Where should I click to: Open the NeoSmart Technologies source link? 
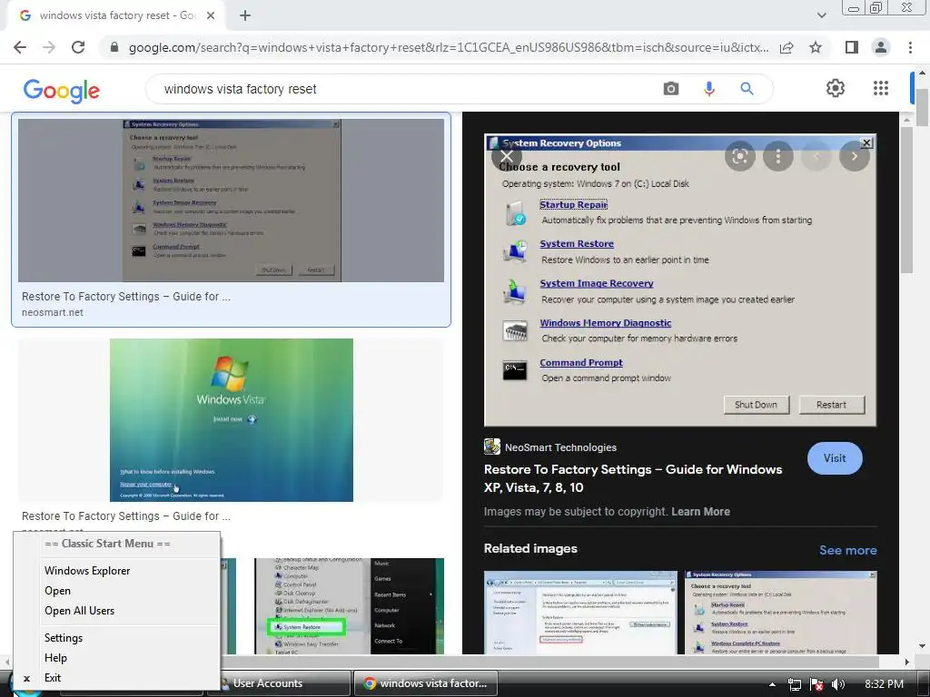[x=550, y=447]
